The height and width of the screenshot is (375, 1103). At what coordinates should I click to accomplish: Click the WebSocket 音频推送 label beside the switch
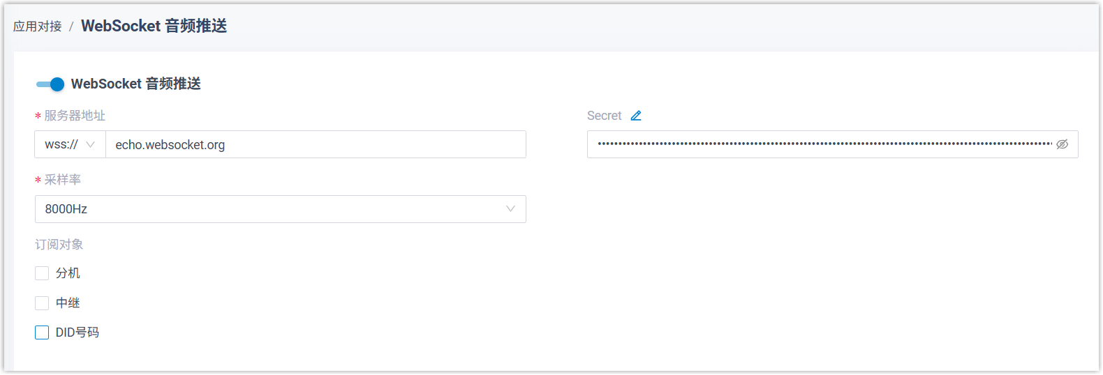tap(136, 84)
